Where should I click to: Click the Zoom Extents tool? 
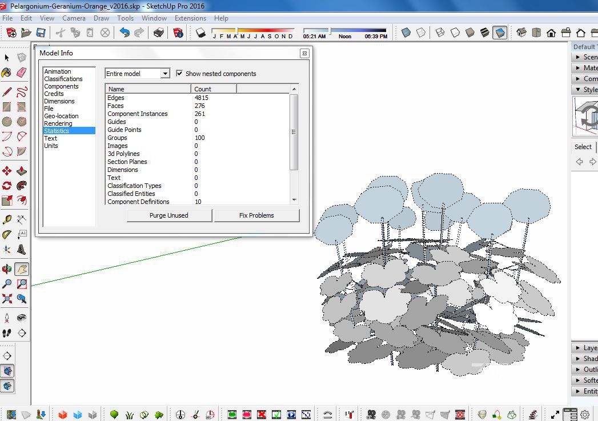(7, 298)
